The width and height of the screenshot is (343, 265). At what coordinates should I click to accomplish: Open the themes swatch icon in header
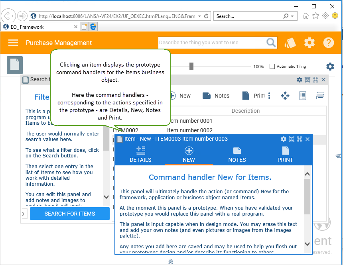(x=290, y=43)
